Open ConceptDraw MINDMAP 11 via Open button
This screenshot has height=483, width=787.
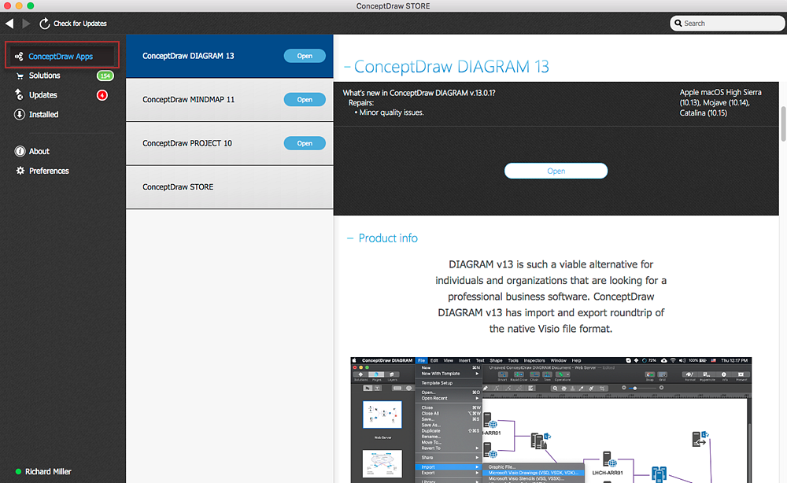[x=305, y=99]
